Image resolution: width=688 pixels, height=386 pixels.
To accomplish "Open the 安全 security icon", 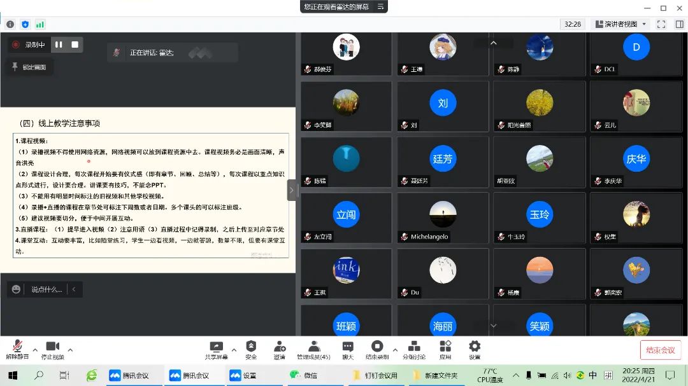I will click(251, 349).
